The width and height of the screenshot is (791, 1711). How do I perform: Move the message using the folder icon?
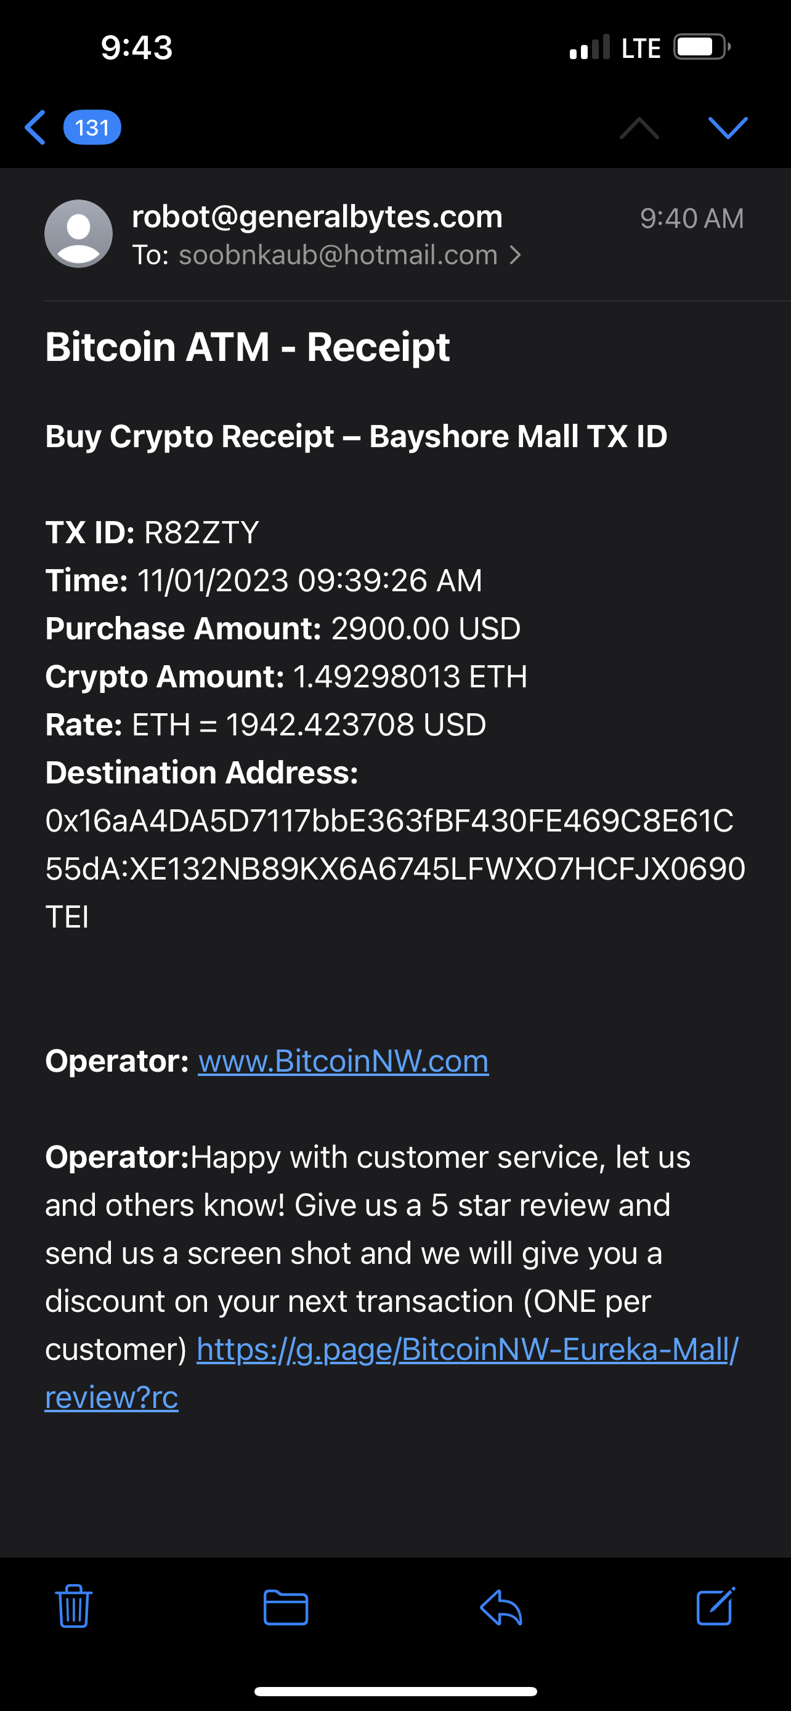click(x=286, y=1608)
